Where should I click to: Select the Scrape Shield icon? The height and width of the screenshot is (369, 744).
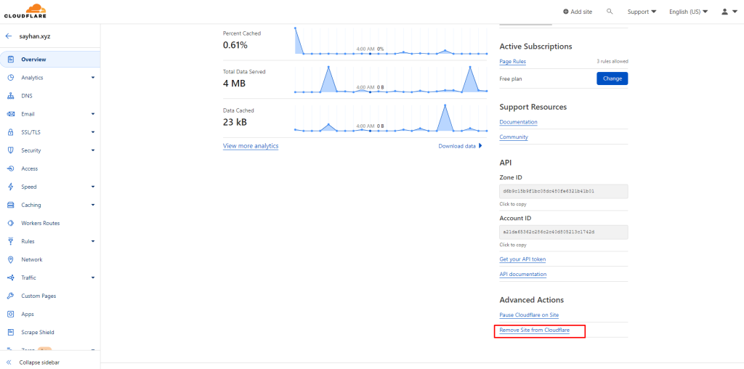(11, 332)
